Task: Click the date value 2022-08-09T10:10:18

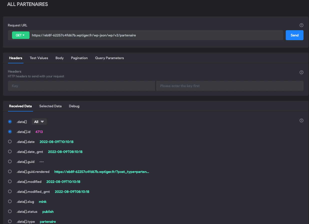Action: click(x=56, y=142)
